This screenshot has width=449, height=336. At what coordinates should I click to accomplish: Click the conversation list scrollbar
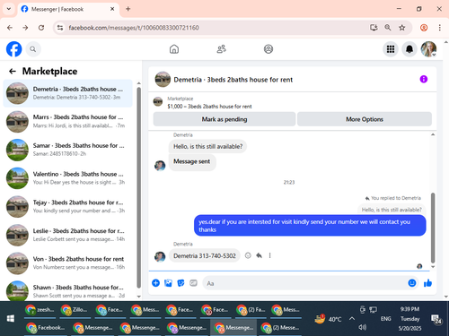point(138,186)
